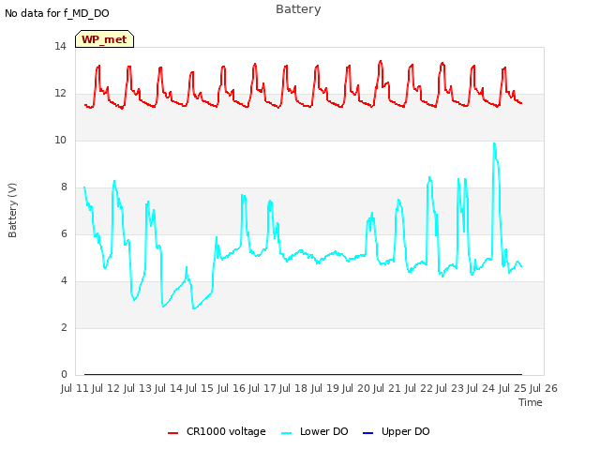Click the Jul 24 x-axis tick label
The width and height of the screenshot is (600, 450).
click(x=481, y=388)
